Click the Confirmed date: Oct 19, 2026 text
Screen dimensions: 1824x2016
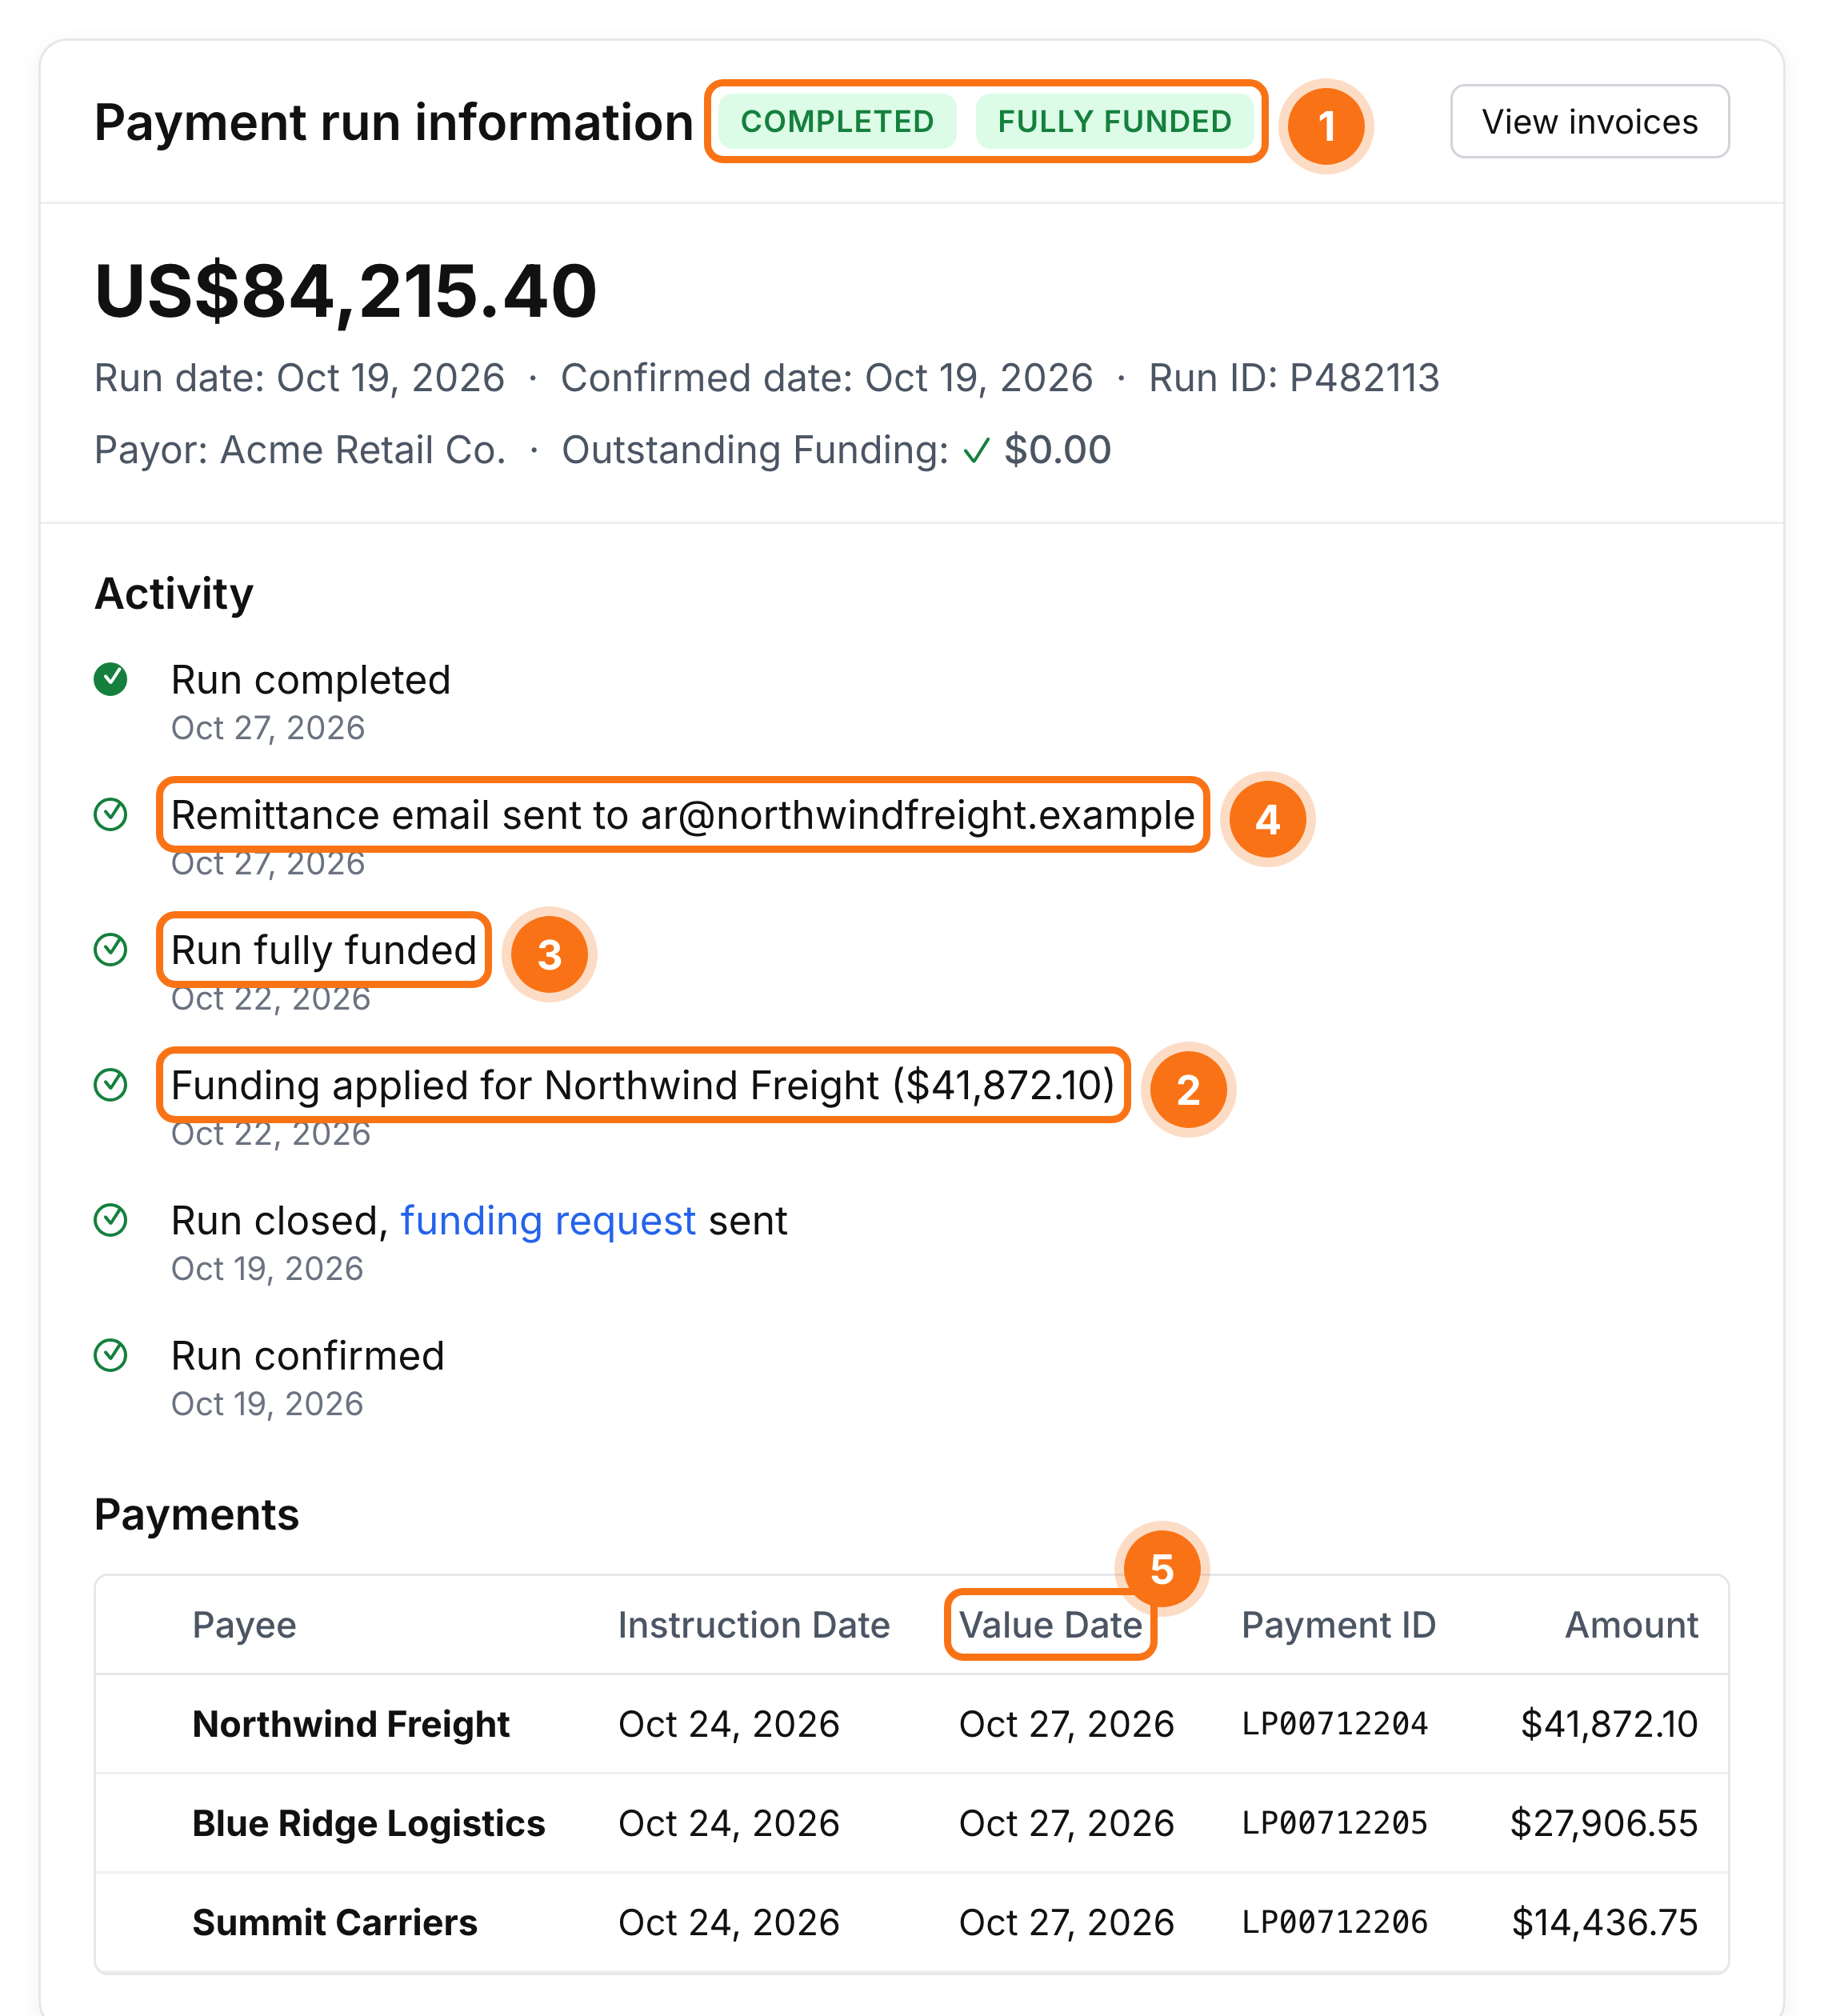[827, 378]
